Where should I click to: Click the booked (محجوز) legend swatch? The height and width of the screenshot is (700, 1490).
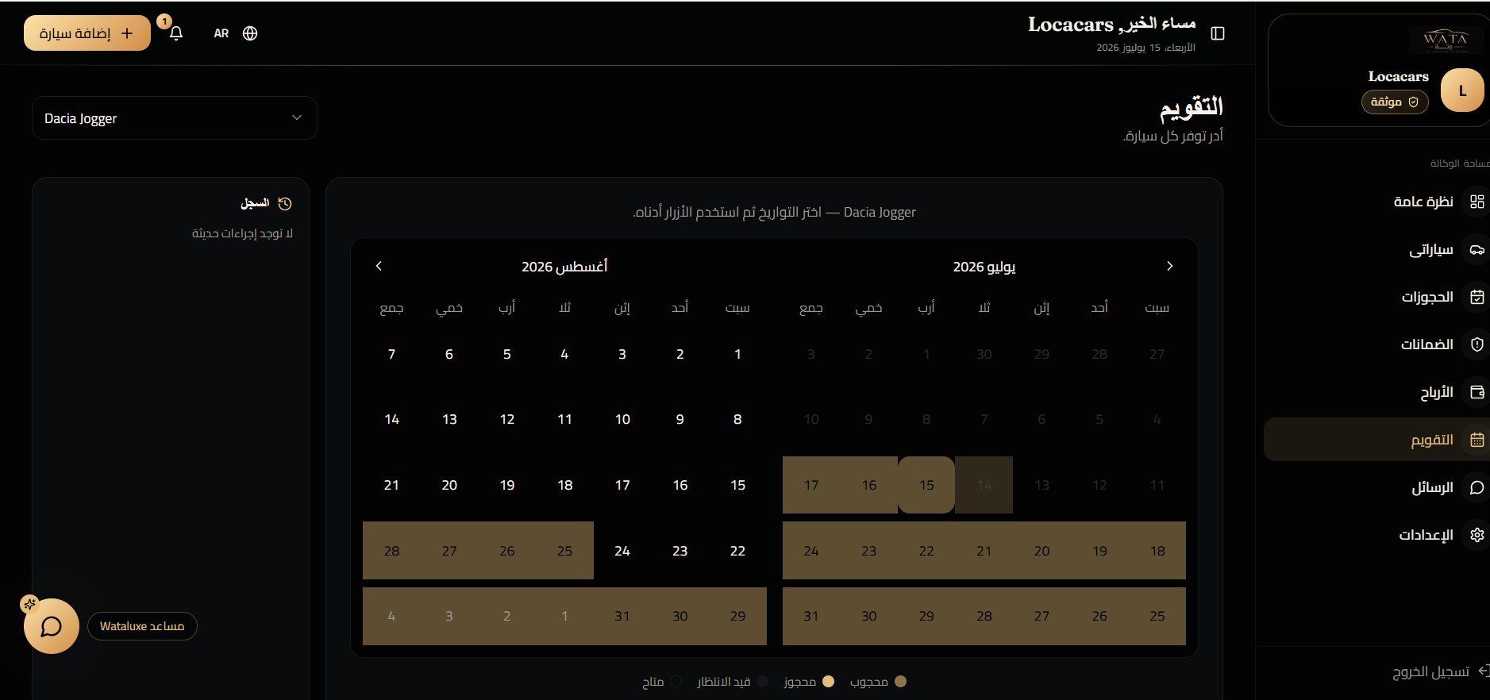click(x=828, y=681)
